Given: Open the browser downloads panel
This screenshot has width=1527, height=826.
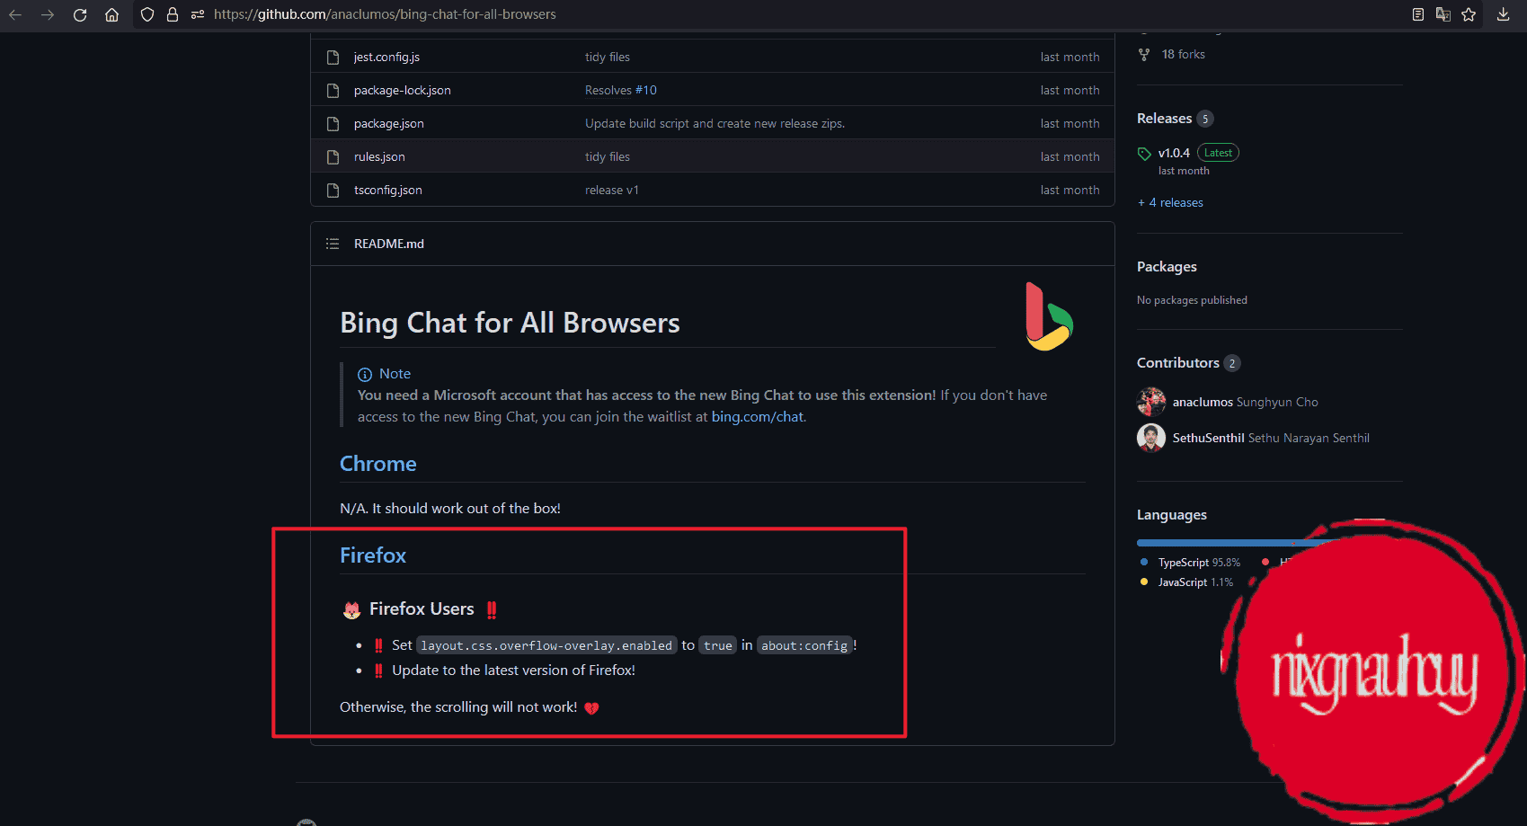Looking at the screenshot, I should (x=1503, y=14).
